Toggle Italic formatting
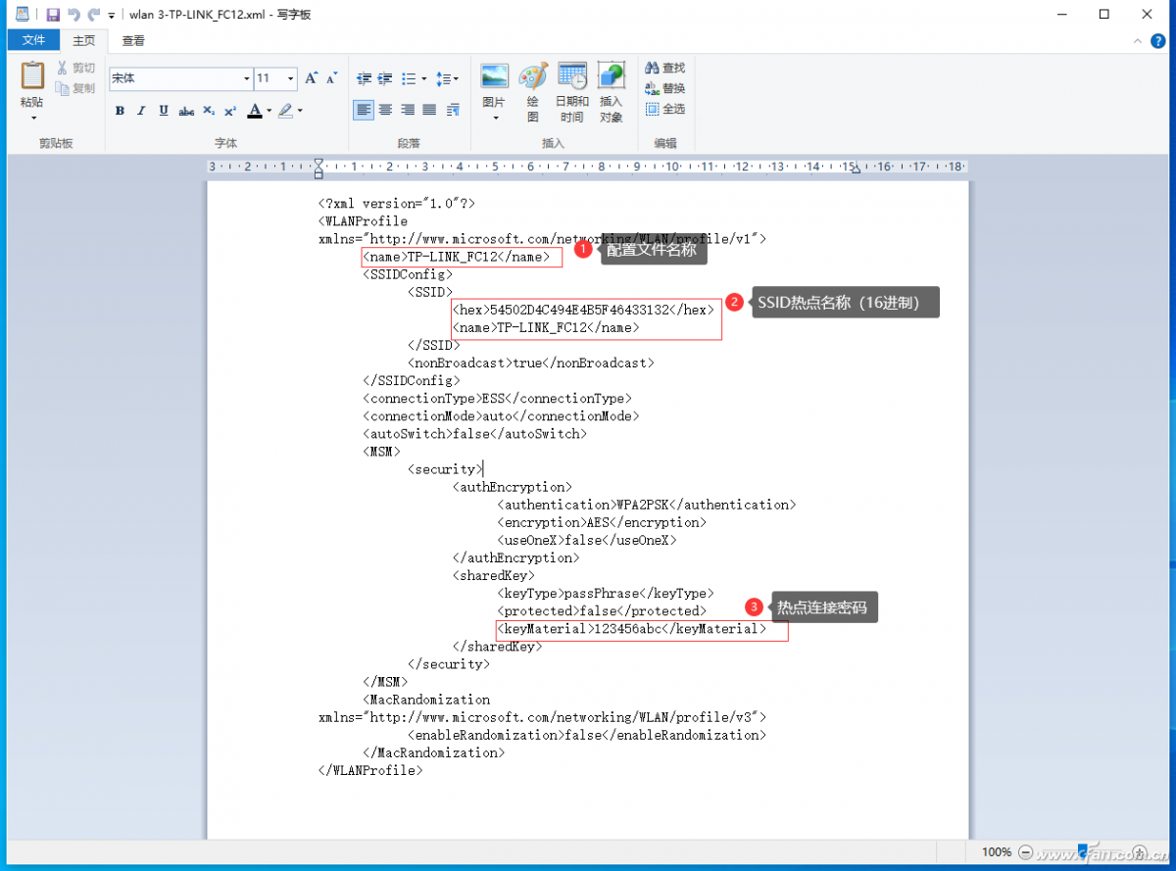 point(141,111)
